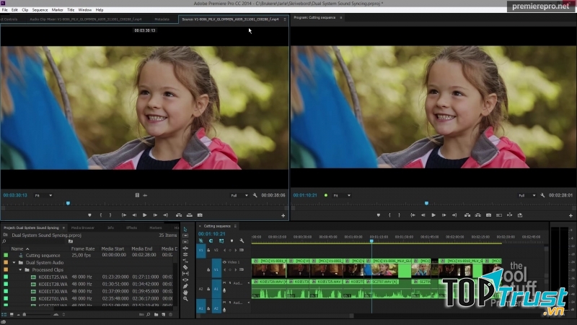Mark In point in Source monitor
The image size is (577, 325).
click(x=101, y=215)
